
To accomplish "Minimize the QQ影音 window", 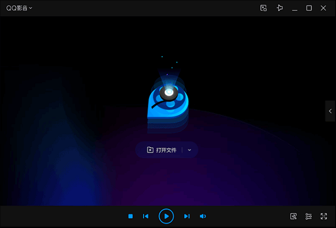I will (295, 8).
